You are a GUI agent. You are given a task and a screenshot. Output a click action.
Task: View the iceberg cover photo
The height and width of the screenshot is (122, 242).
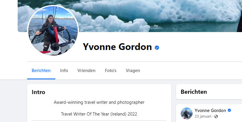pyautogui.click(x=154, y=15)
